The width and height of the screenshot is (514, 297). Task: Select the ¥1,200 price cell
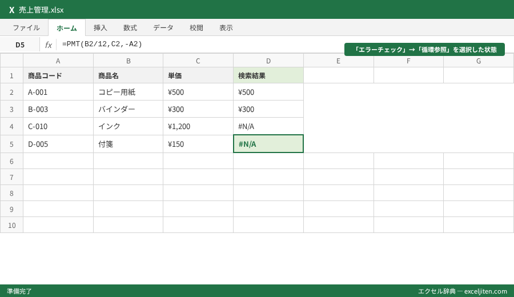(x=198, y=126)
